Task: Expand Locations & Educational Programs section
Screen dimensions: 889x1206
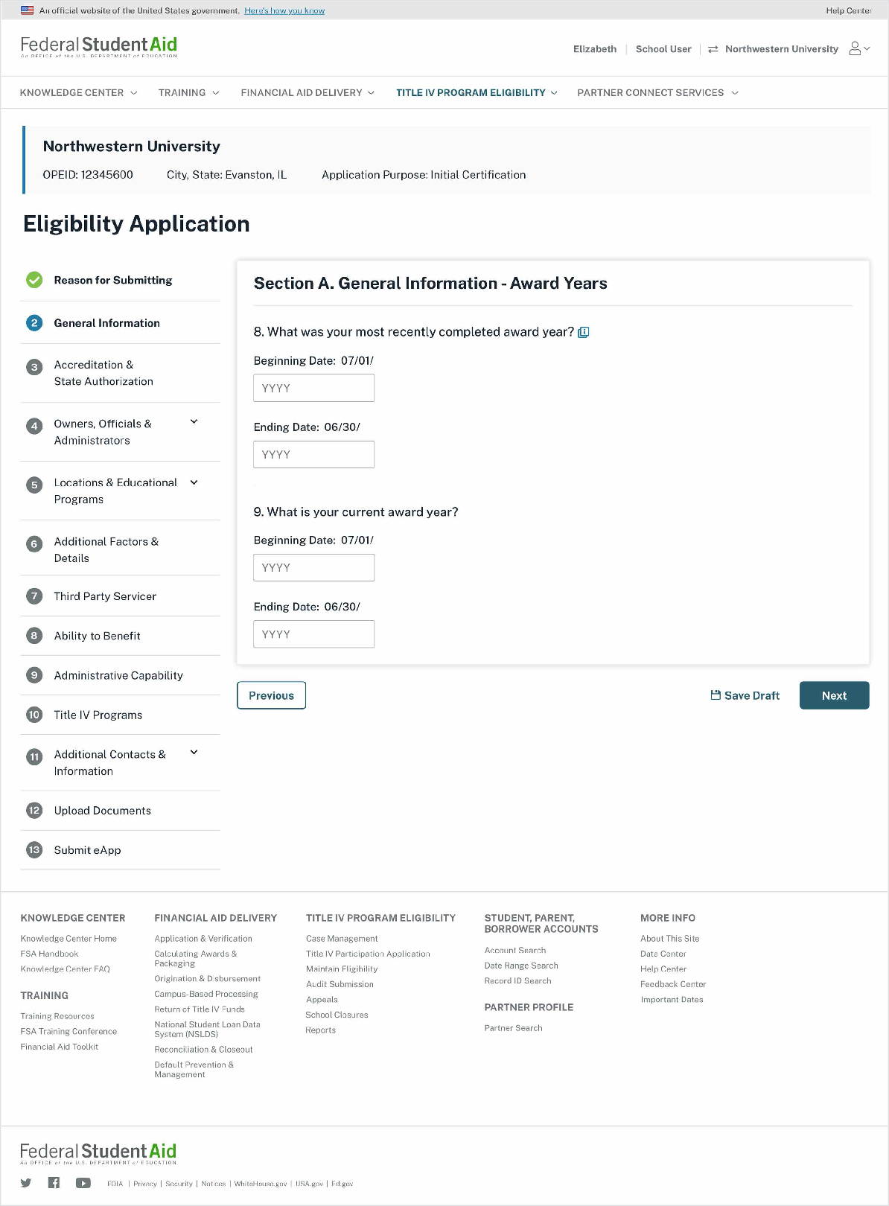Action: [194, 482]
